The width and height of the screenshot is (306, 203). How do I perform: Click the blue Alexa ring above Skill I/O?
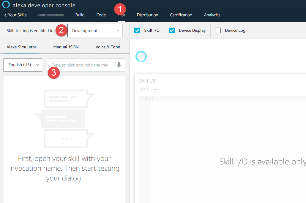[141, 57]
